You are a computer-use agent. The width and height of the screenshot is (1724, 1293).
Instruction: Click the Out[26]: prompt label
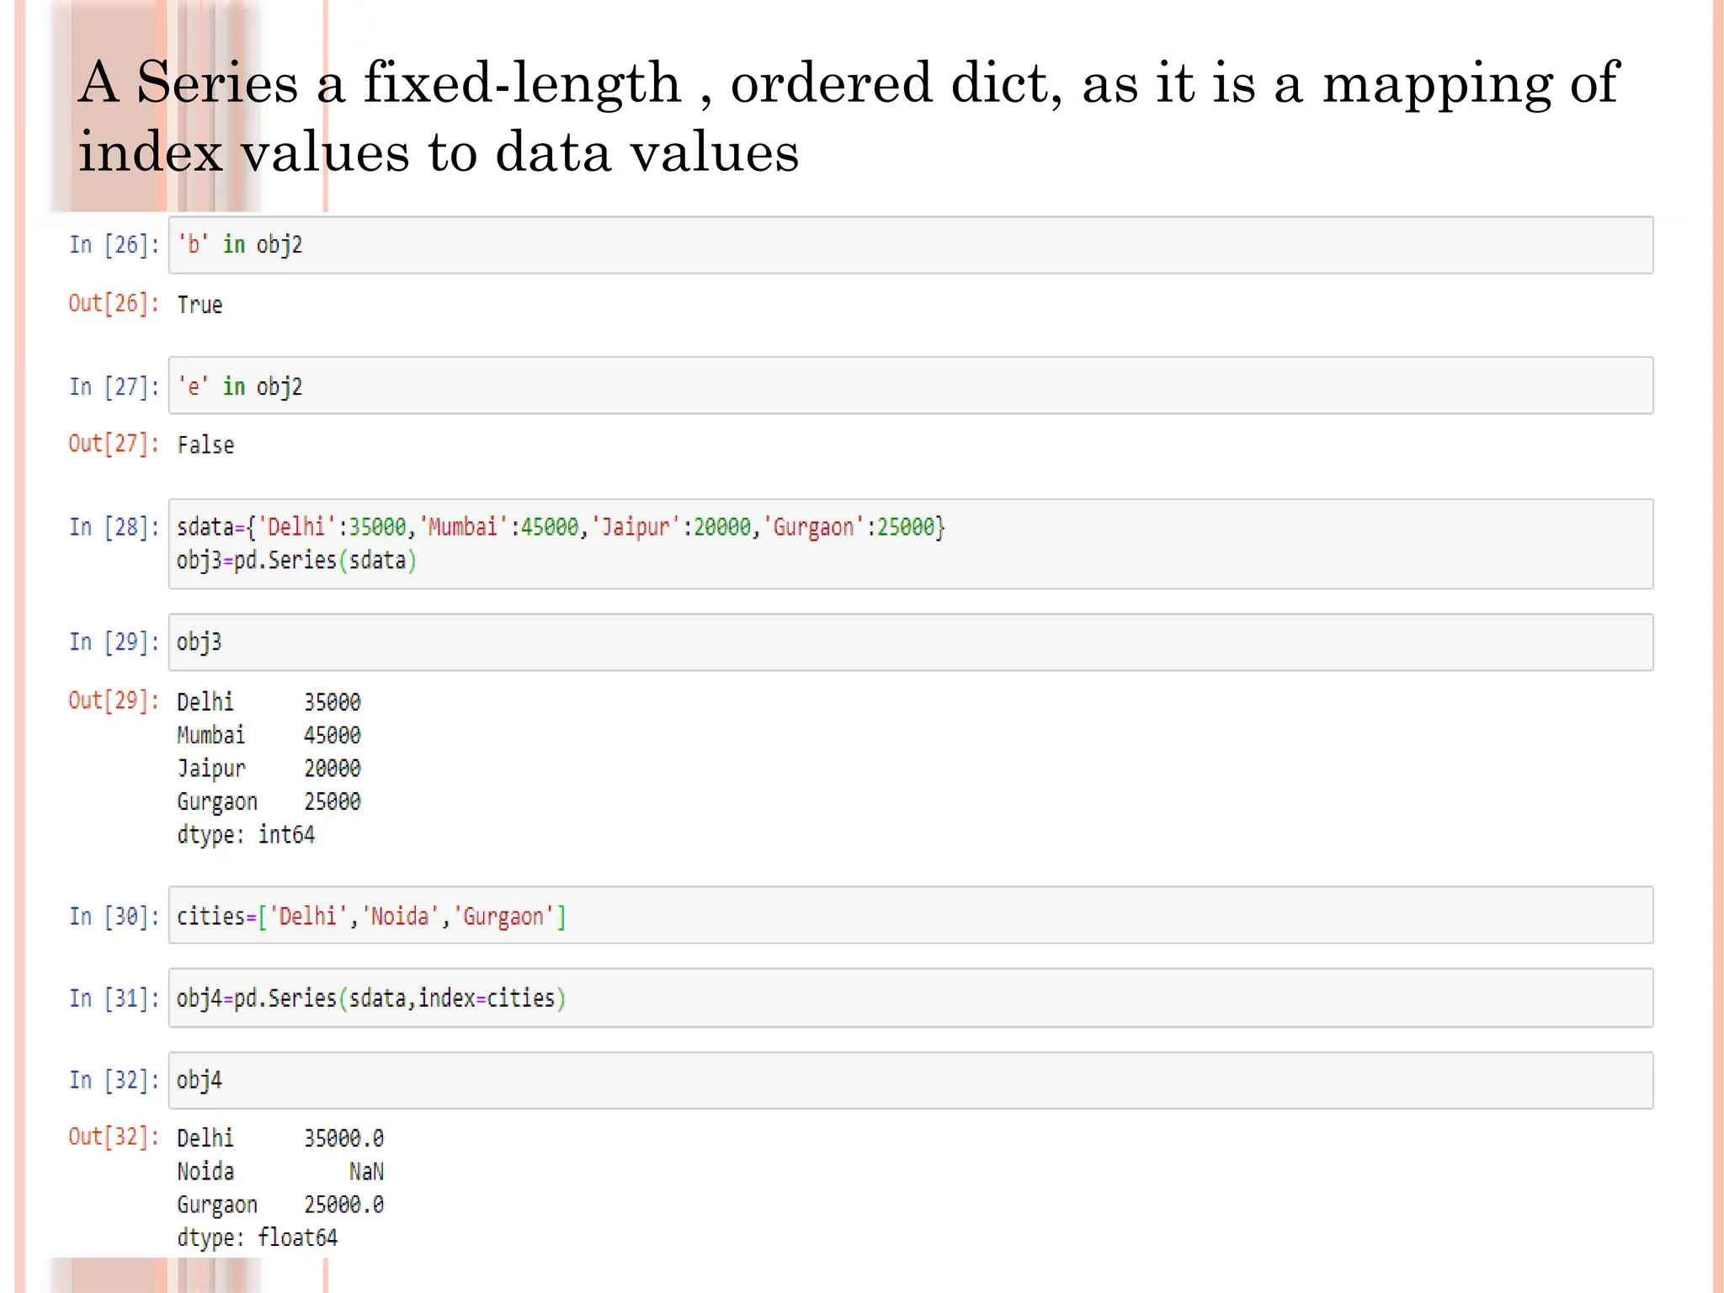(114, 303)
